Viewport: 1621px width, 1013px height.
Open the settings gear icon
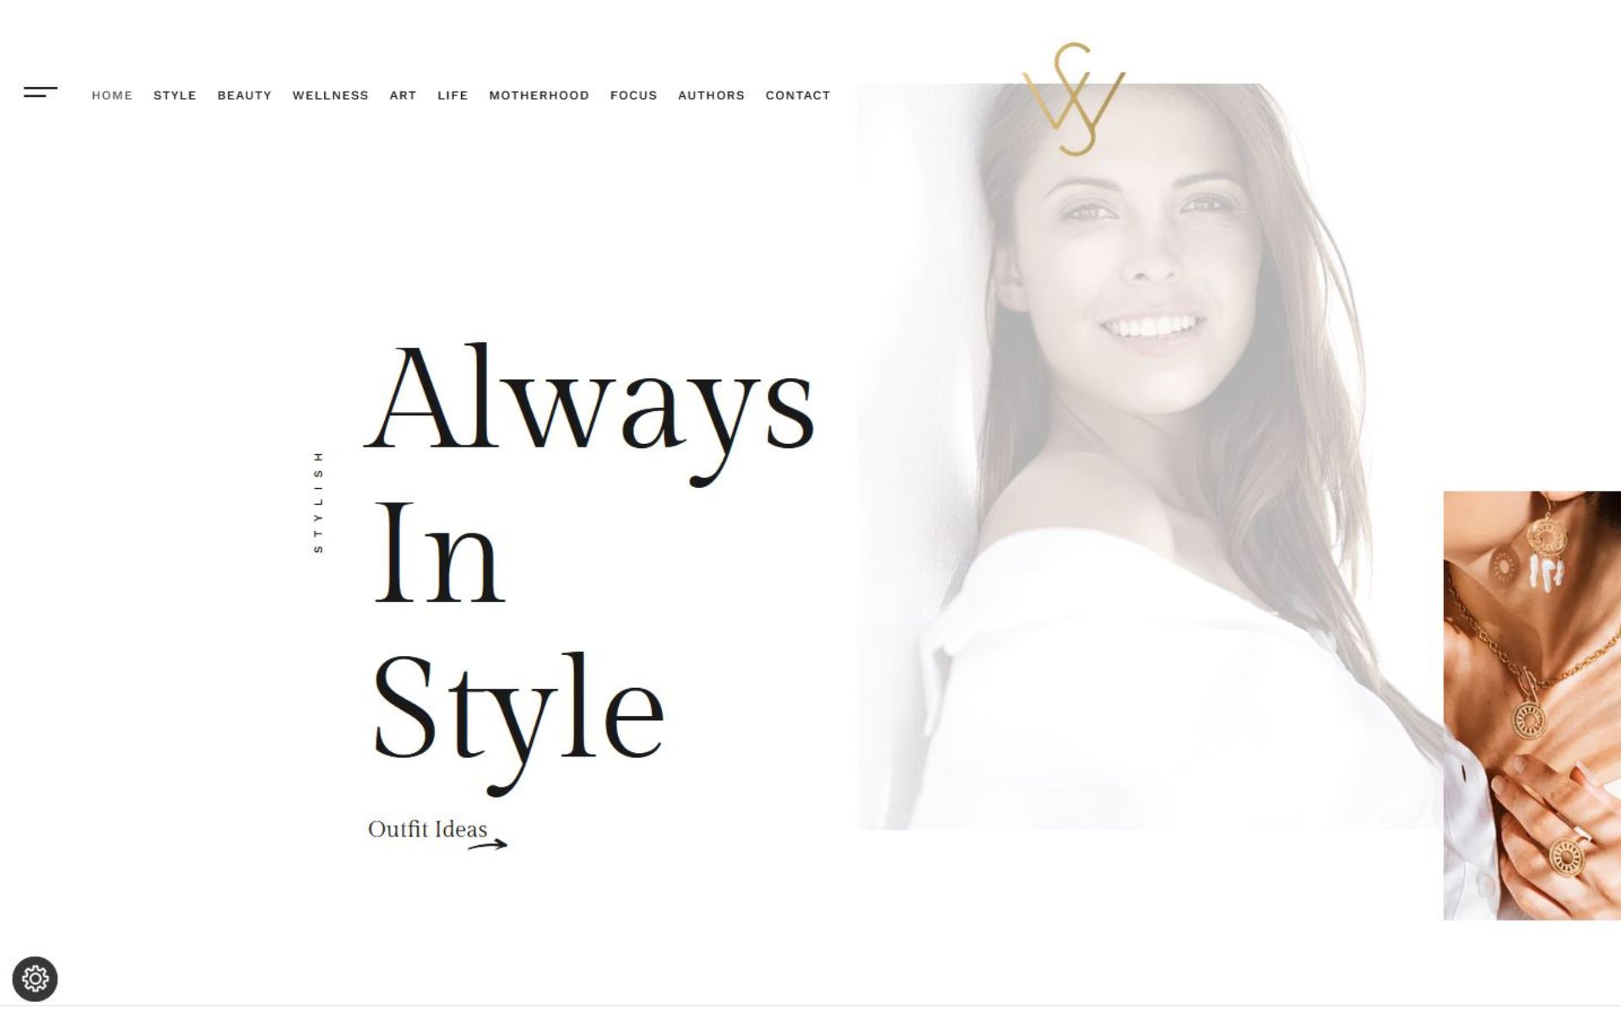click(x=35, y=979)
